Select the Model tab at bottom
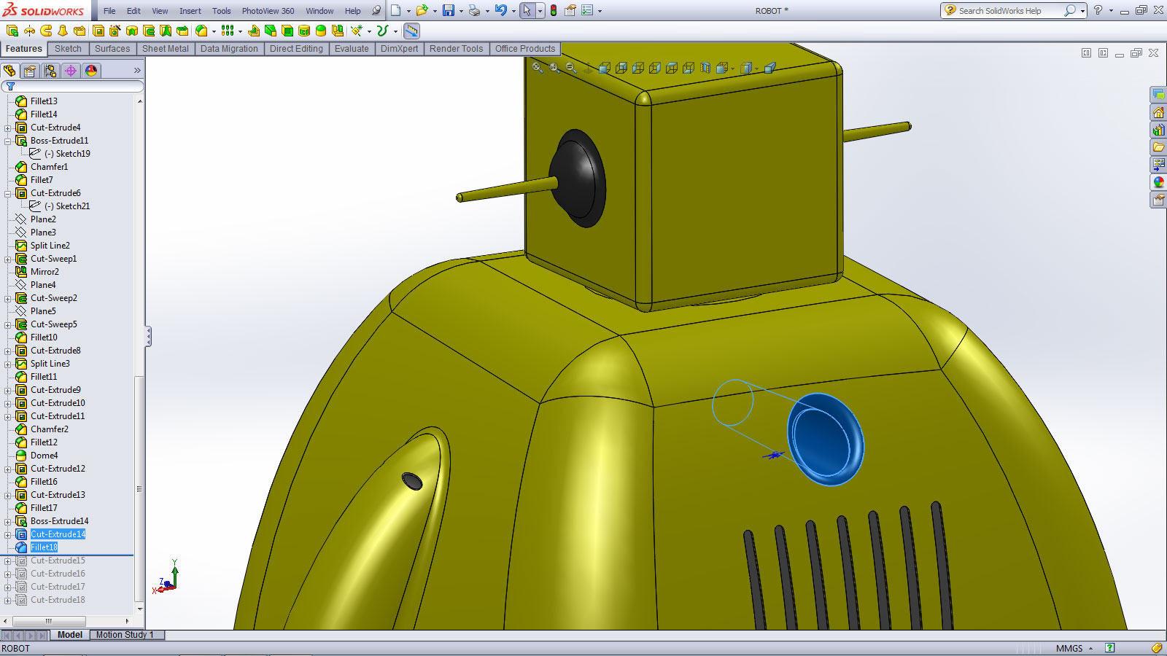Screen dimensions: 1167x656 click(70, 635)
